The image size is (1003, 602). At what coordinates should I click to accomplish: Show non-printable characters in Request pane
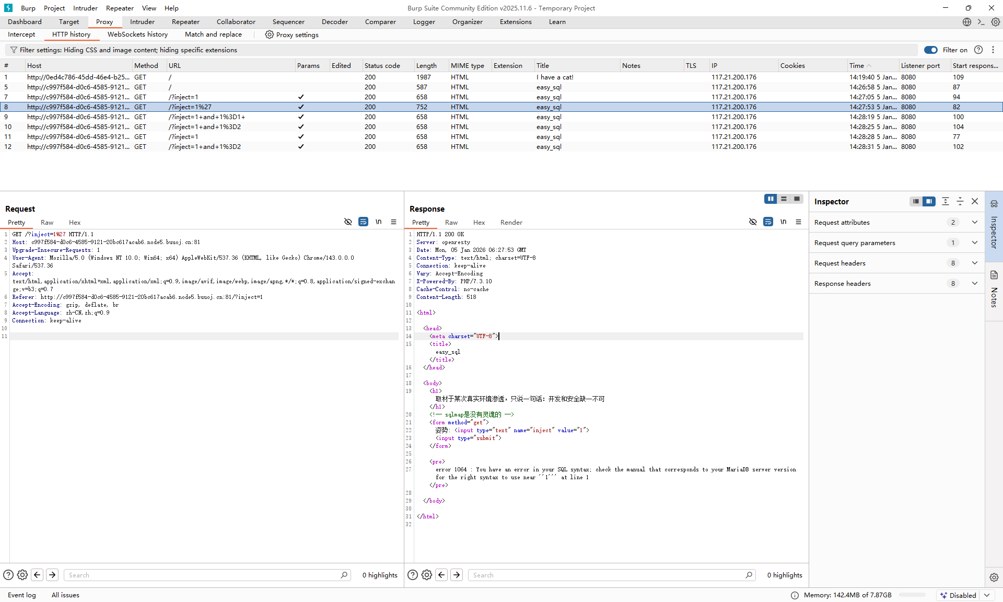tap(378, 222)
